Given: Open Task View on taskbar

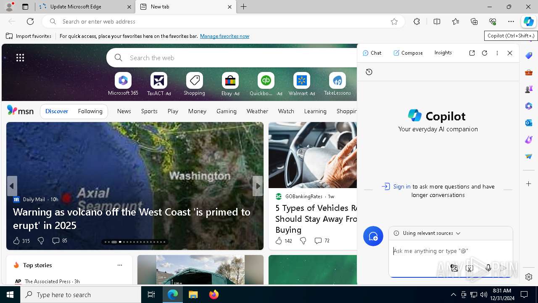Looking at the screenshot, I should coord(151,295).
